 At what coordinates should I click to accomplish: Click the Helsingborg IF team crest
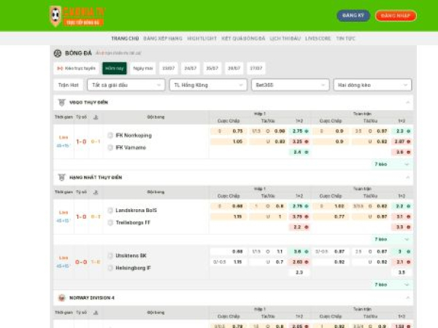pyautogui.click(x=110, y=268)
